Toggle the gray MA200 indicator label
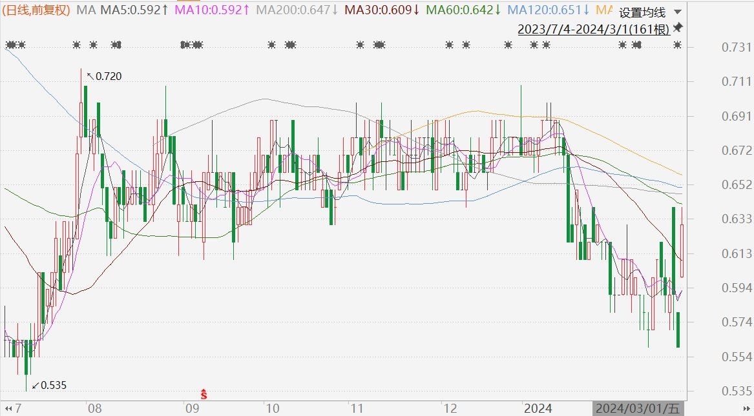Screen dimensions: 754x416 pyautogui.click(x=297, y=10)
